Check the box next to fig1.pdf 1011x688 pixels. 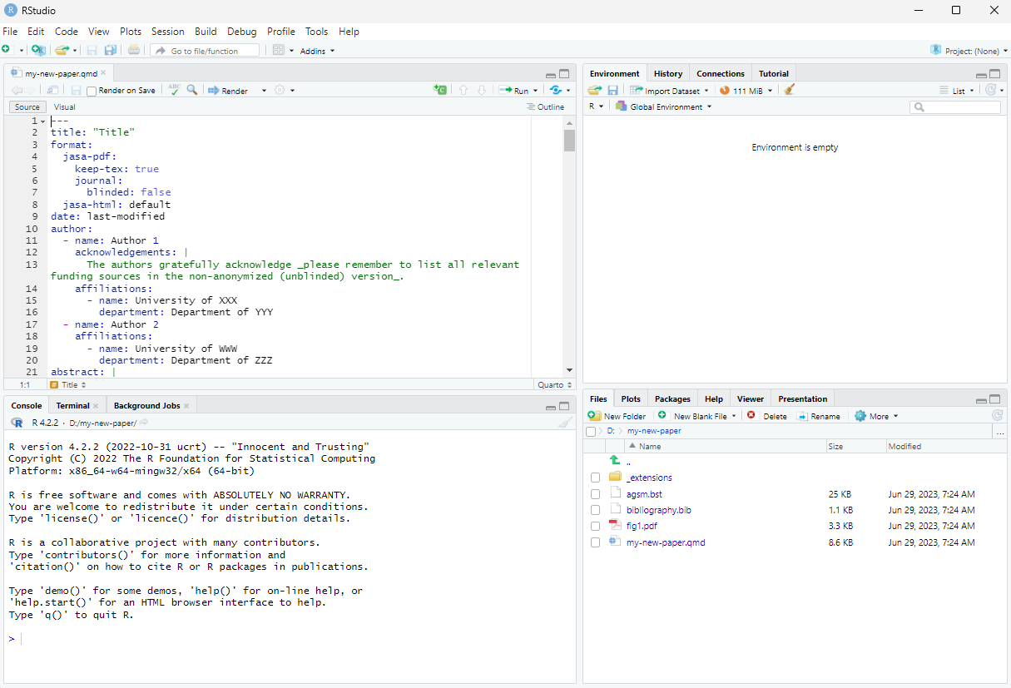pyautogui.click(x=595, y=527)
